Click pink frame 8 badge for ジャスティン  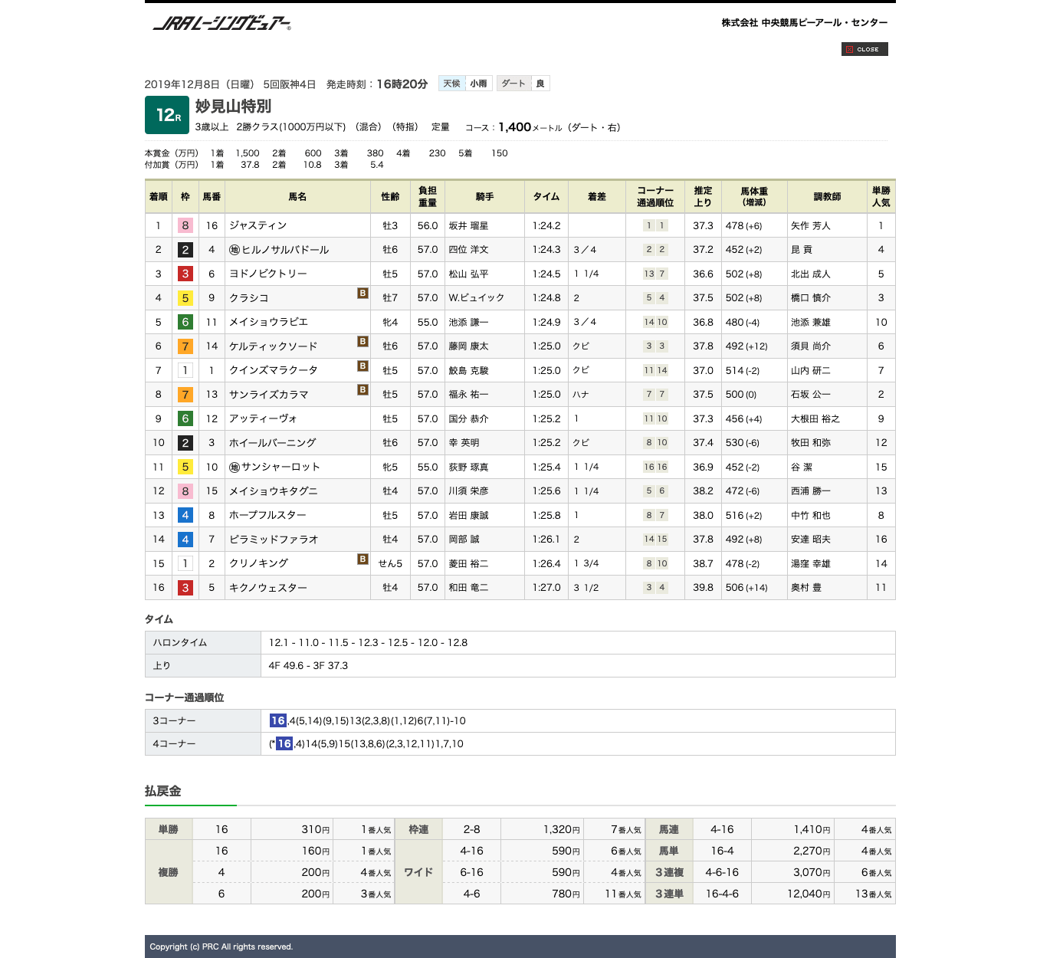tap(185, 225)
